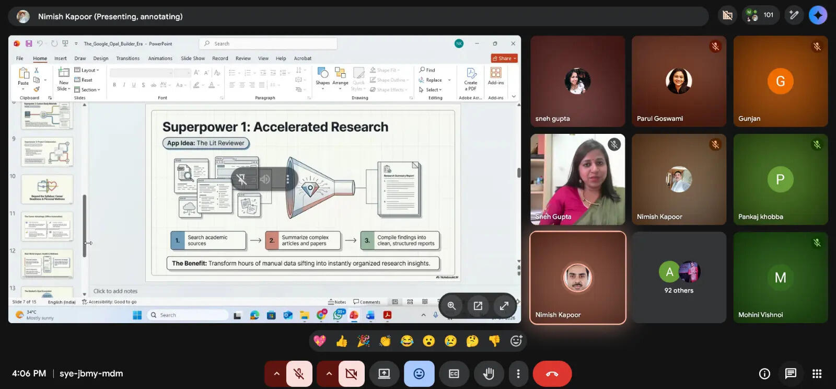This screenshot has width=836, height=389.
Task: Send a thumbs up reaction
Action: pyautogui.click(x=342, y=341)
